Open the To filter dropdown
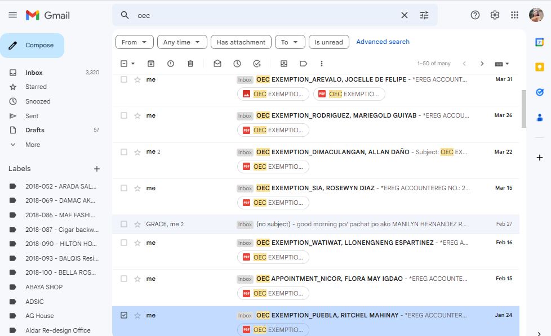Image resolution: width=551 pixels, height=336 pixels. point(290,42)
